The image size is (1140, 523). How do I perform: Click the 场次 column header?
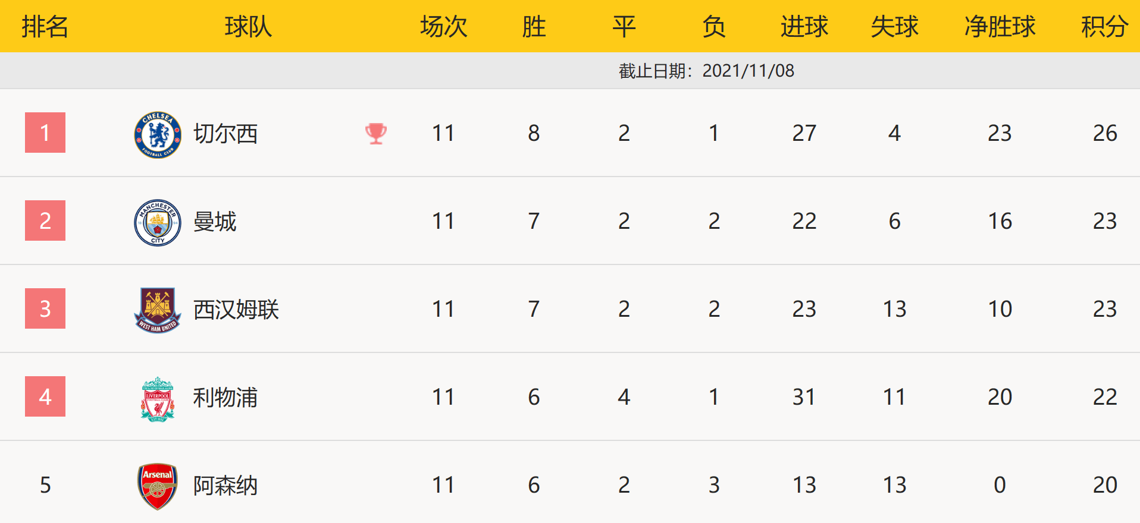443,27
